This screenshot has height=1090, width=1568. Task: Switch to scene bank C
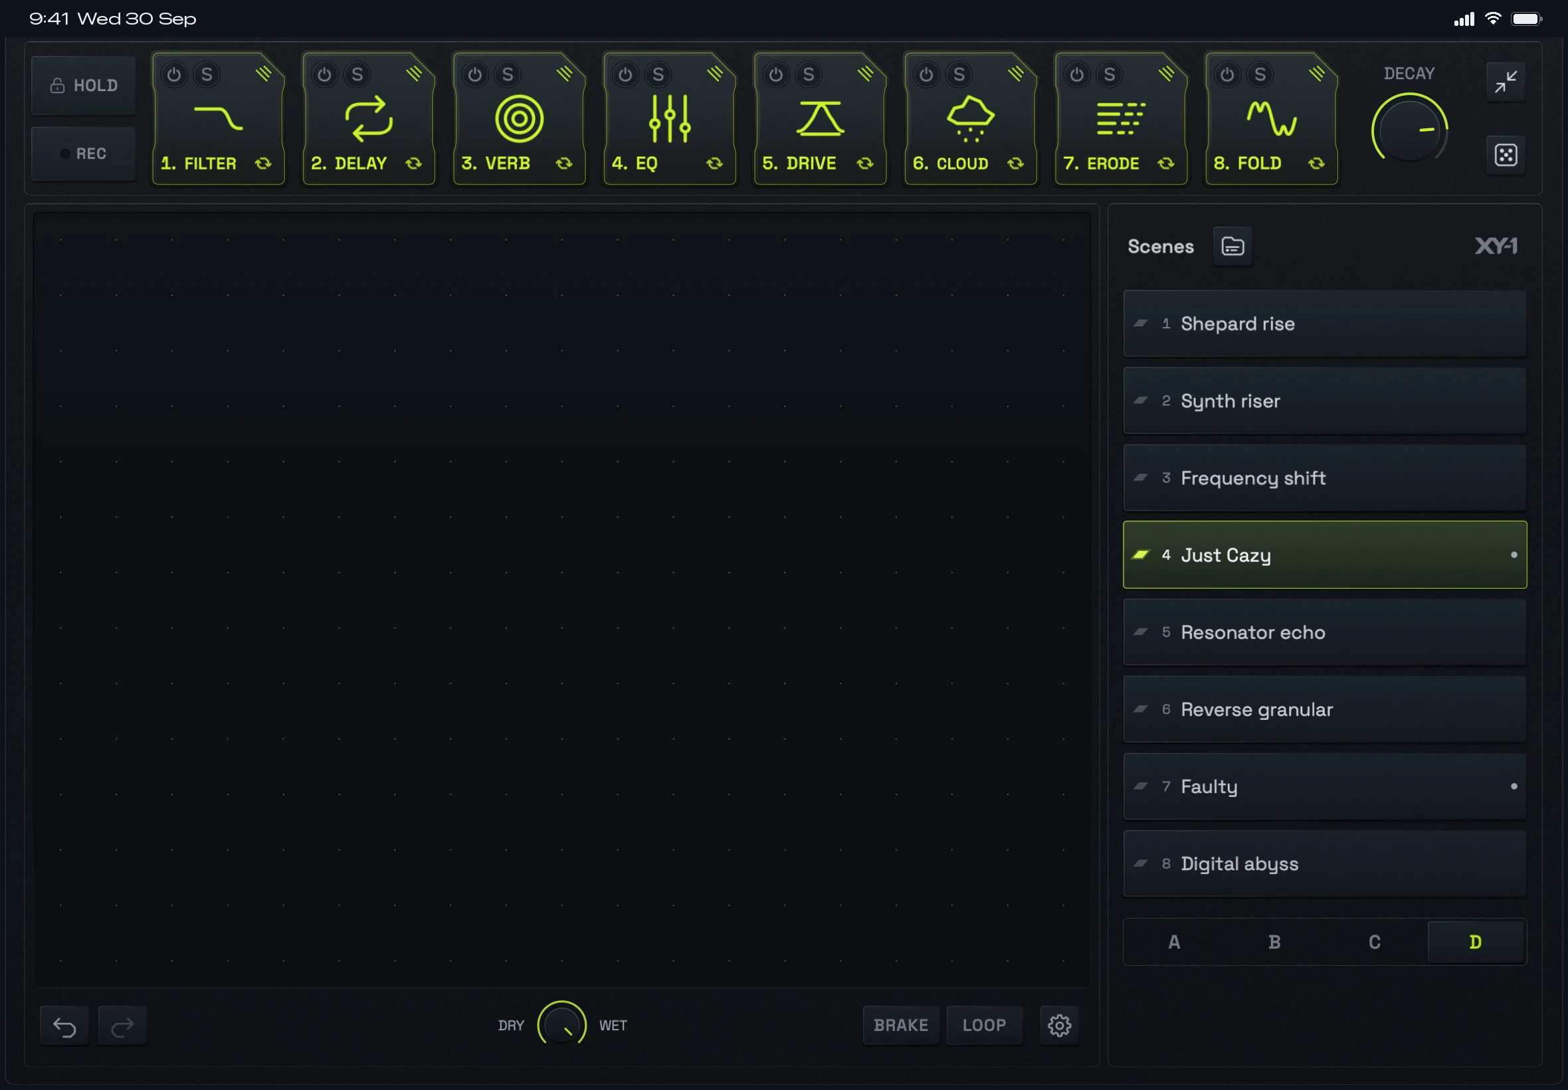pos(1375,942)
